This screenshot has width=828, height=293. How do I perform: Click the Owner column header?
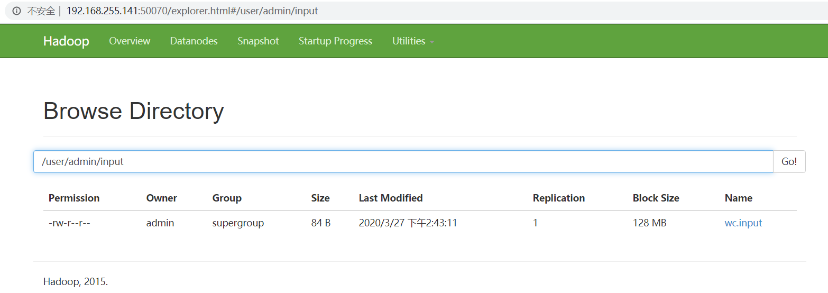coord(162,198)
